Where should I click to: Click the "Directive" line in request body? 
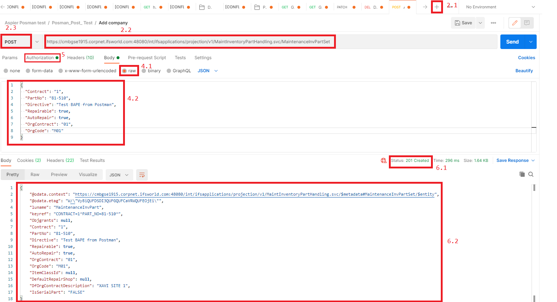point(70,105)
